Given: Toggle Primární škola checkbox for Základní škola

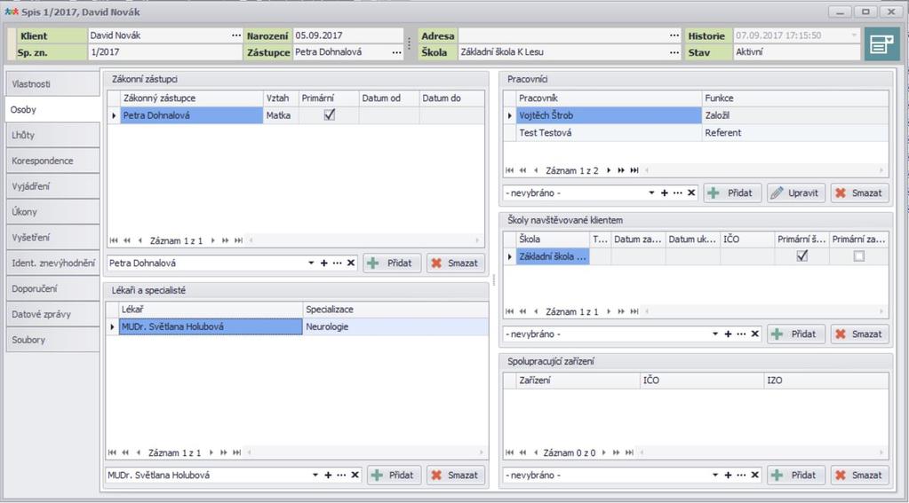Looking at the screenshot, I should pos(802,255).
